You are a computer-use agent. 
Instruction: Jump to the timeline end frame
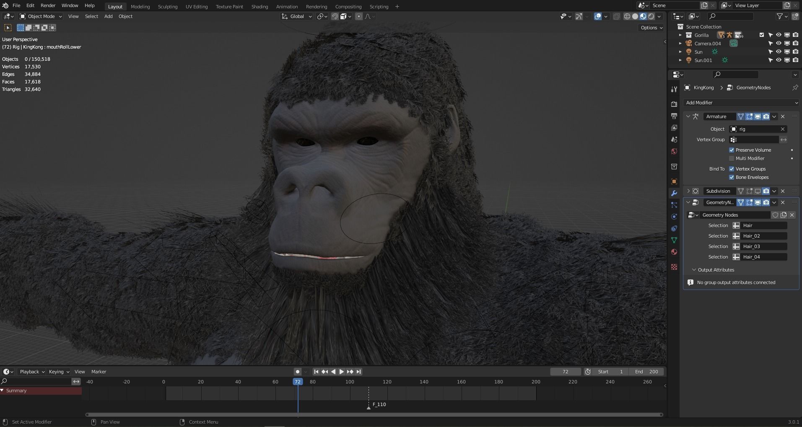click(x=359, y=372)
